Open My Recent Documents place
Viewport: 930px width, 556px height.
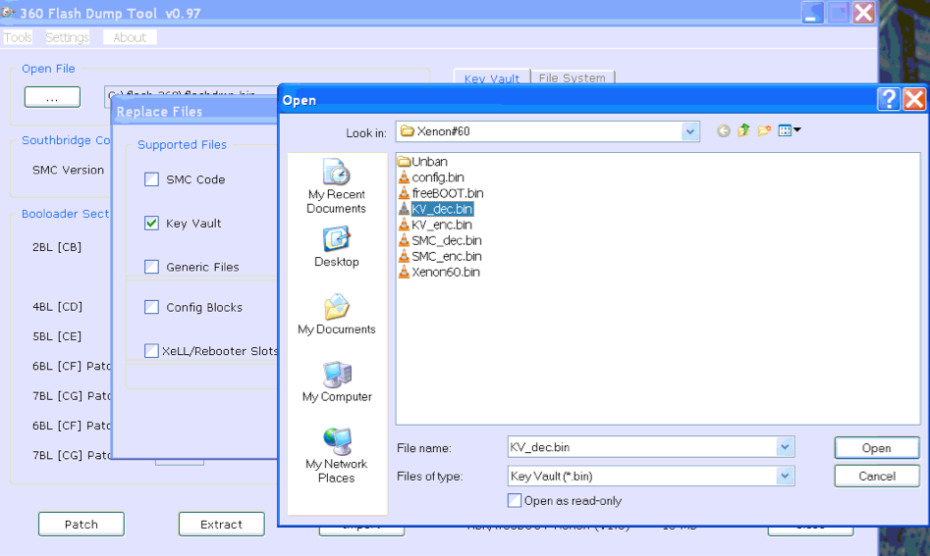tap(336, 186)
